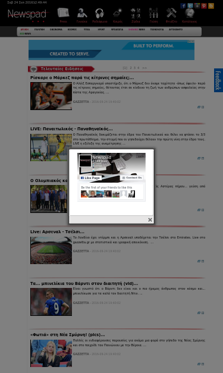This screenshot has height=373, width=223.
Task: Open headline 'LIVE: Παναιτωλικός - Παναθηναϊκός'
Action: pos(71,128)
